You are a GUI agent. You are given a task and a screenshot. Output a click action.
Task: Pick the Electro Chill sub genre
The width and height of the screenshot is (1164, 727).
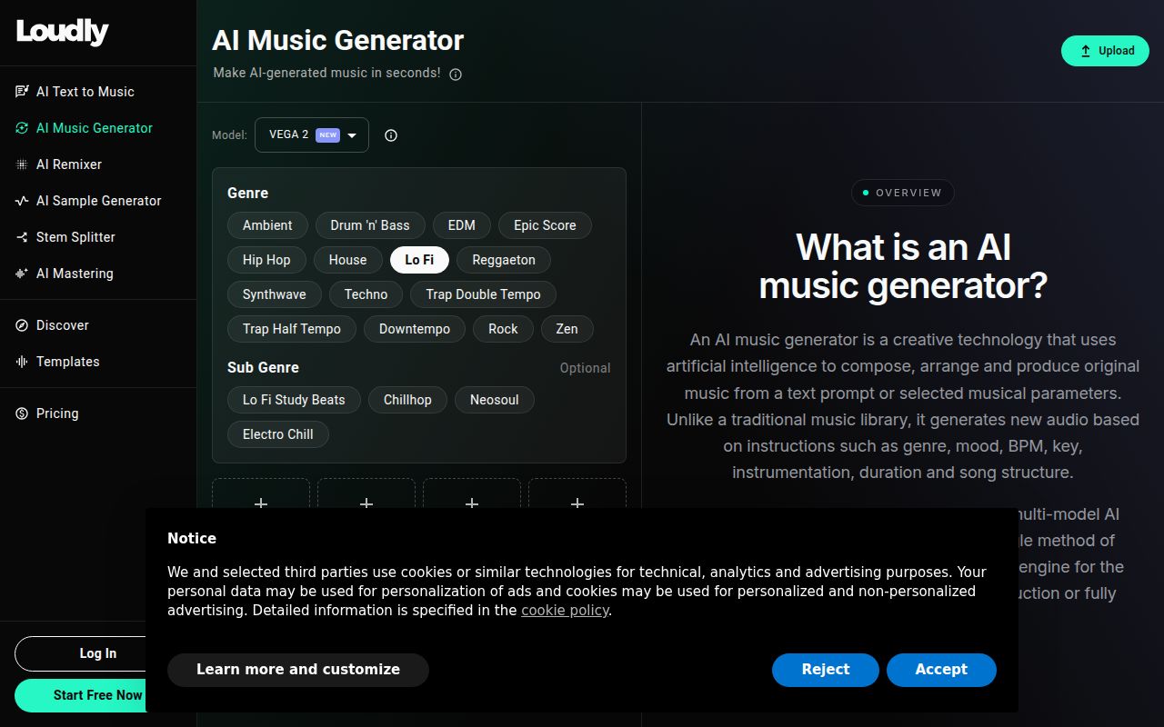pos(278,434)
